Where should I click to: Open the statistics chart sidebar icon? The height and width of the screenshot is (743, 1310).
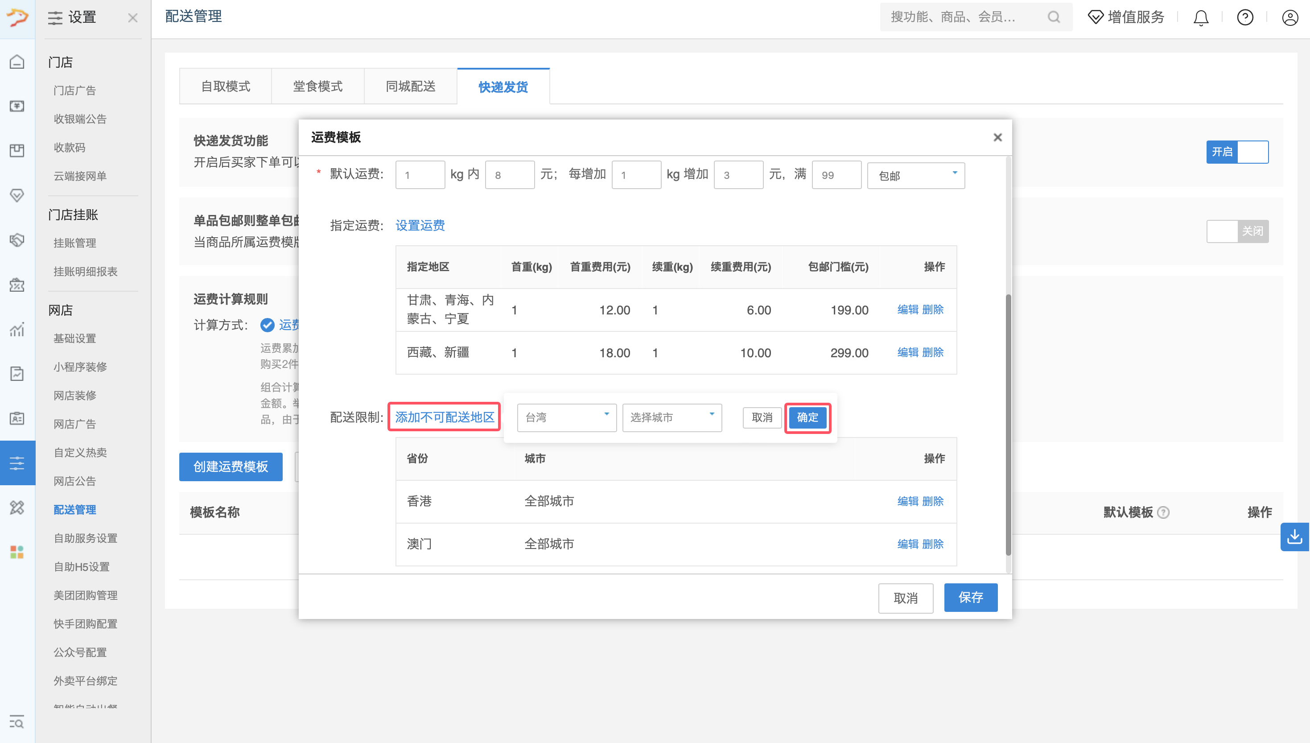click(x=17, y=330)
